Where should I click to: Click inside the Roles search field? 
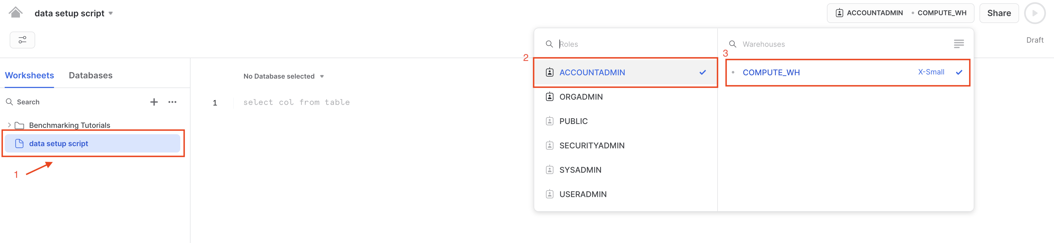(x=593, y=44)
